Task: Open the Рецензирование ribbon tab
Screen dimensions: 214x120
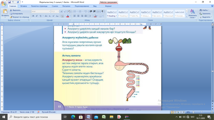Action: tap(80, 6)
